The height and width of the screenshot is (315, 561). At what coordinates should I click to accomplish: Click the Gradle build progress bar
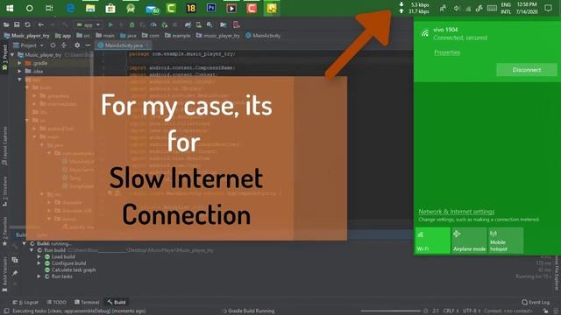391,311
